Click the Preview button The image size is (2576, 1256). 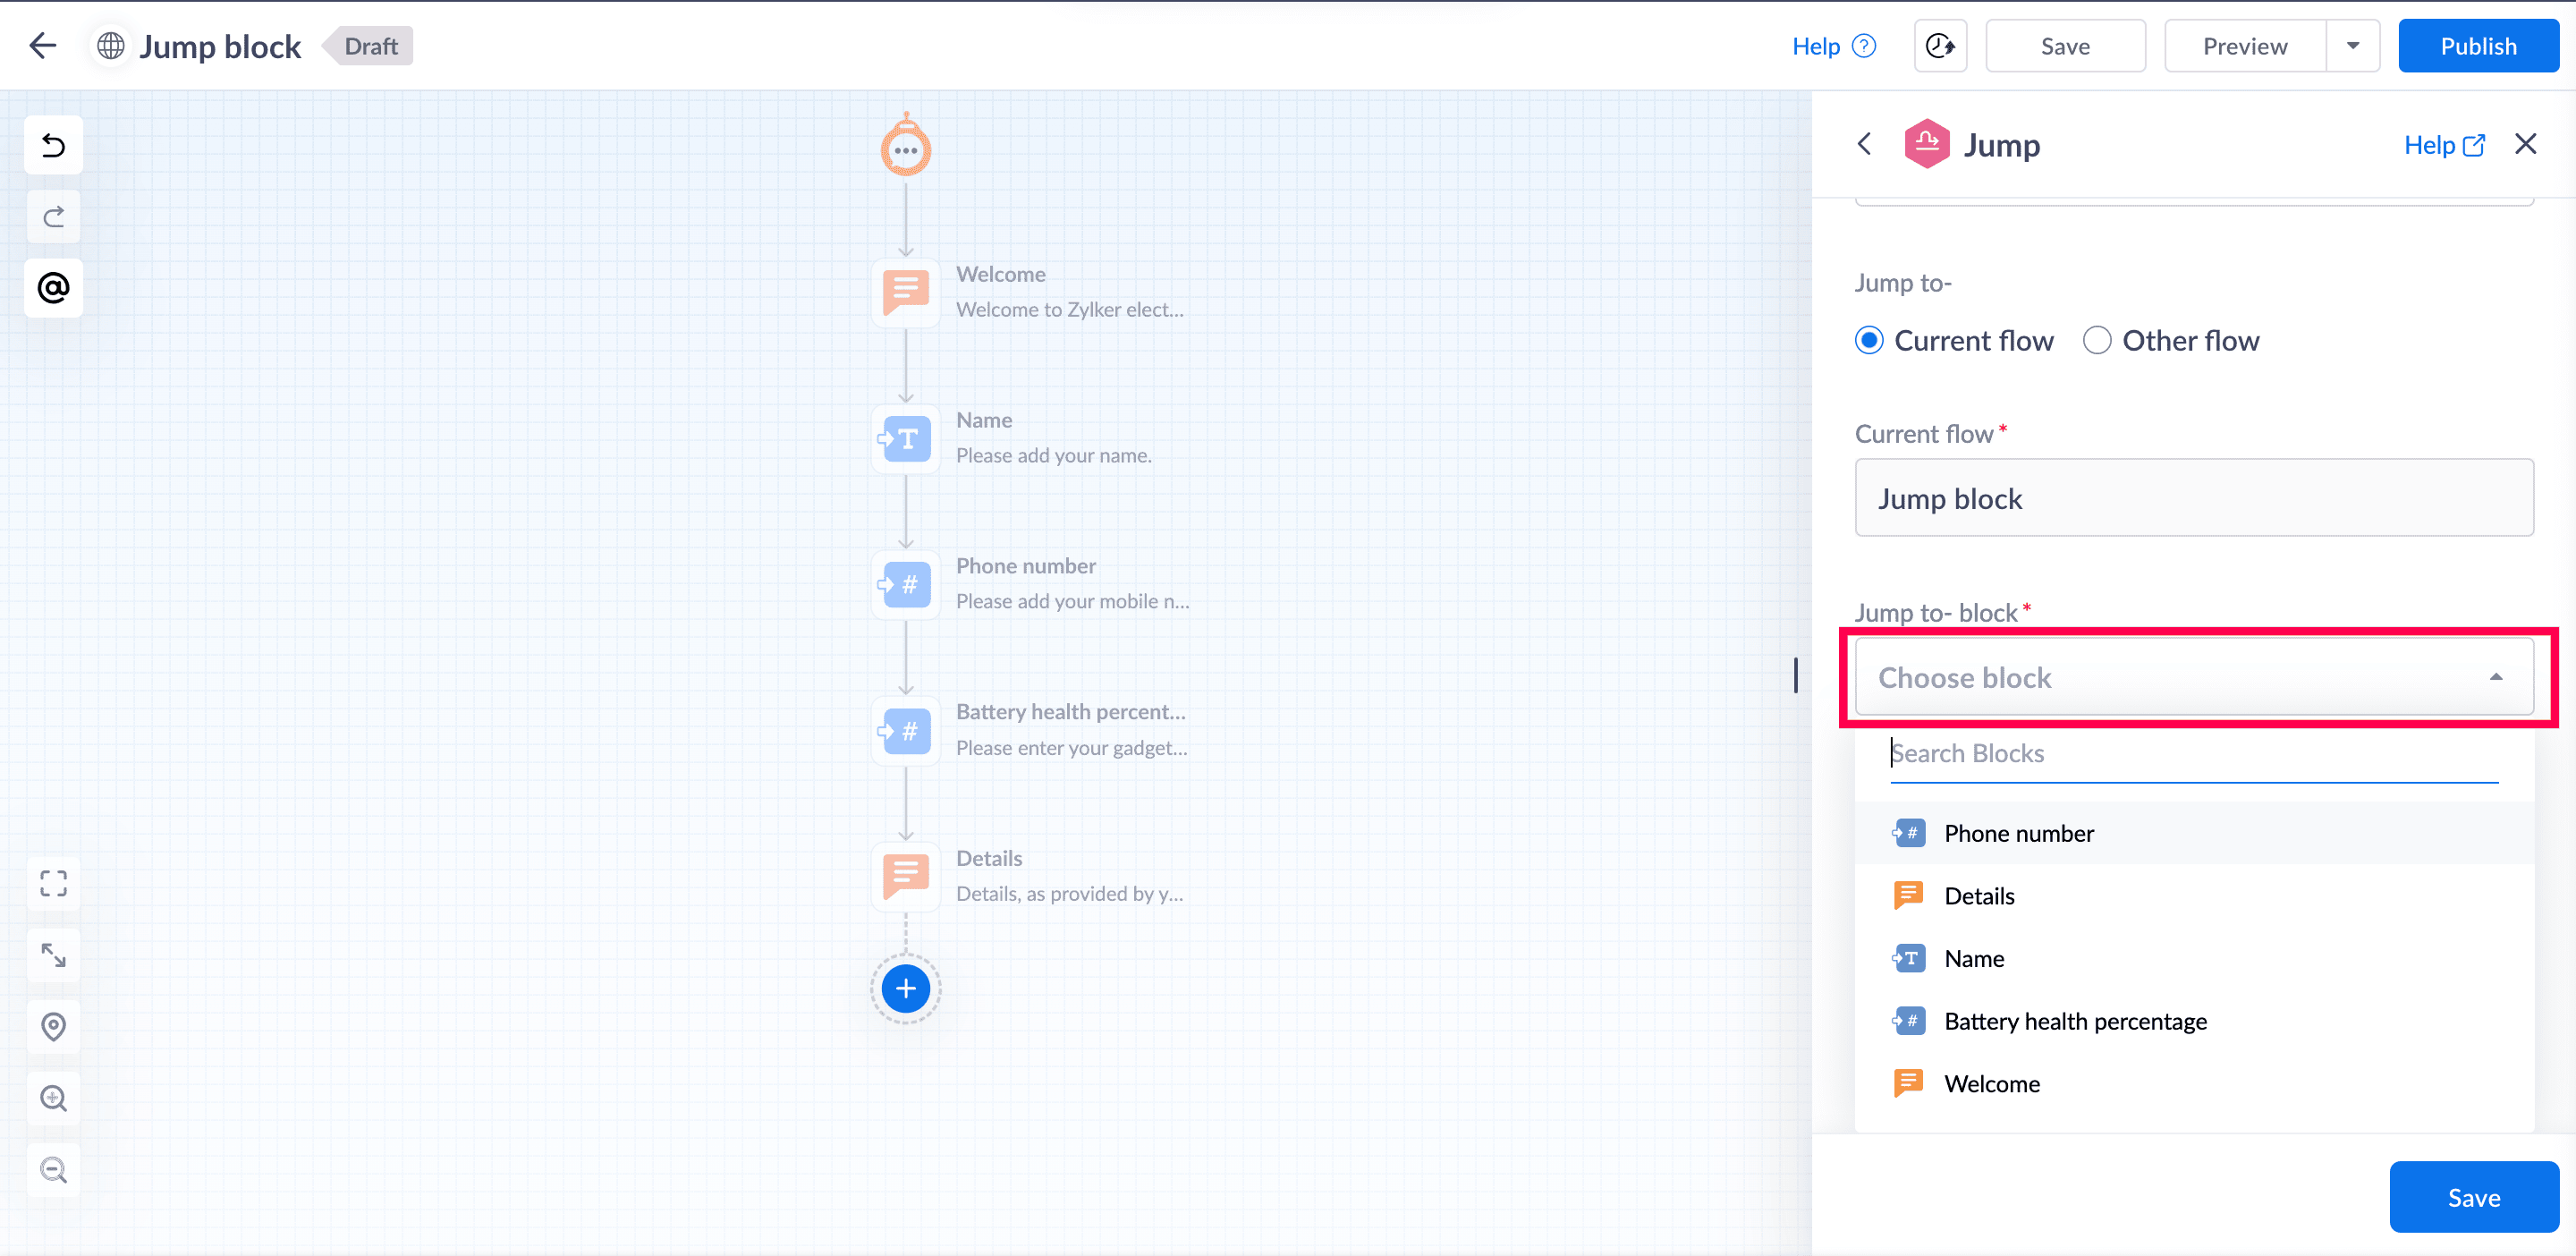pos(2245,46)
